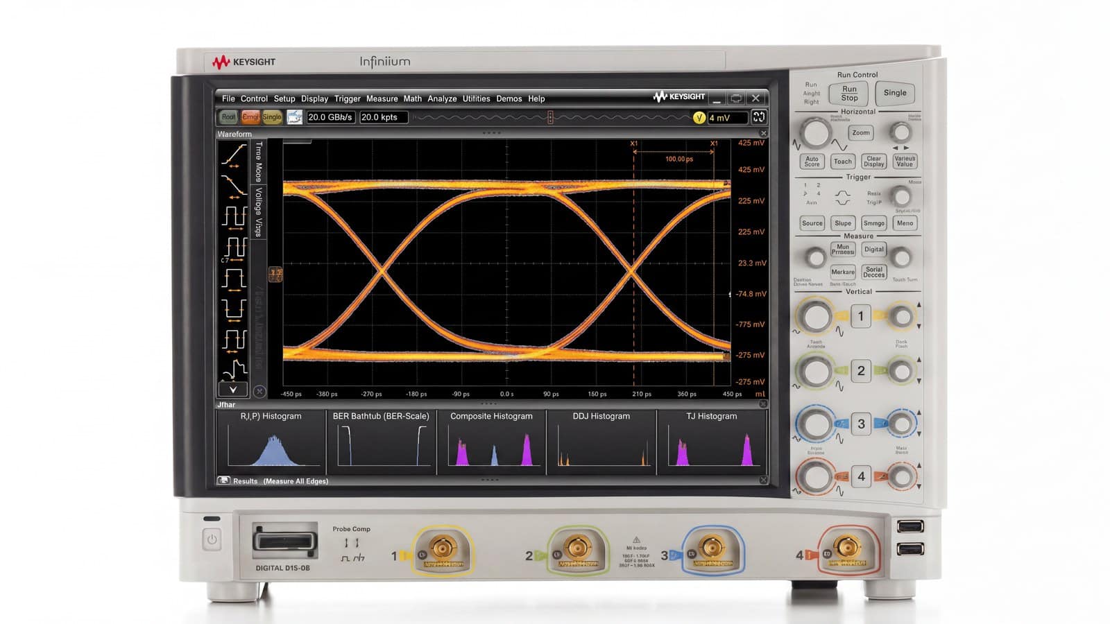Expand more measurement icons with down arrow
Image resolution: width=1110 pixels, height=624 pixels.
[x=233, y=390]
